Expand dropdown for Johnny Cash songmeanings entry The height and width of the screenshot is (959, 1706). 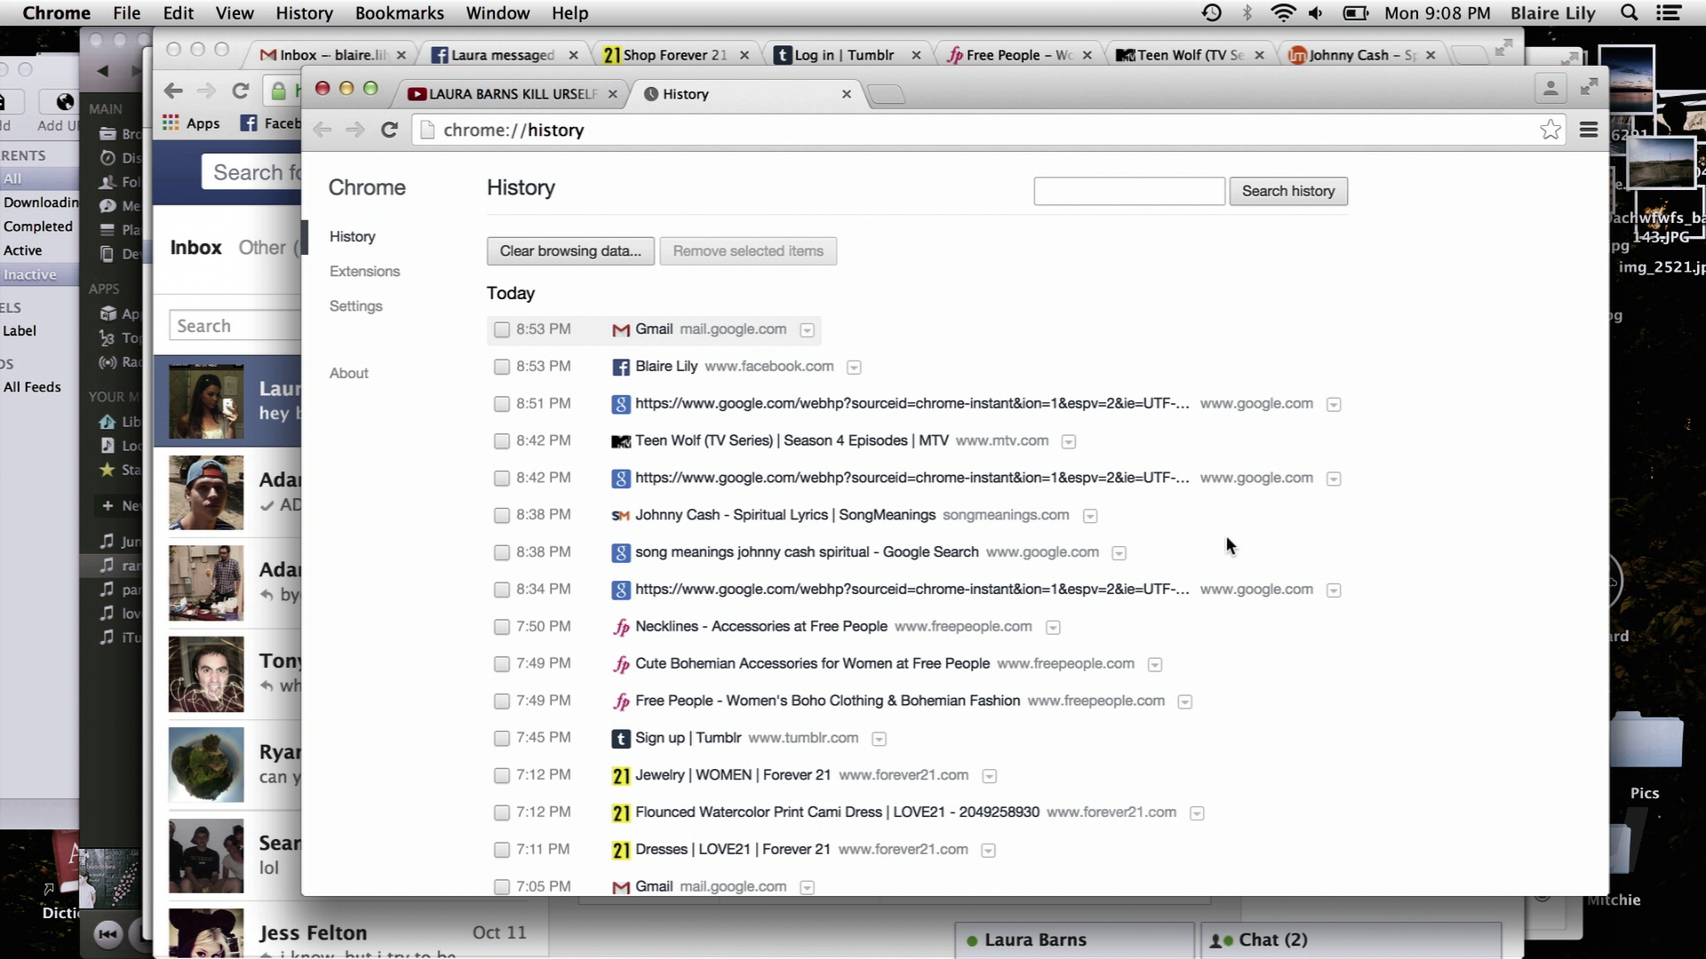pyautogui.click(x=1090, y=516)
